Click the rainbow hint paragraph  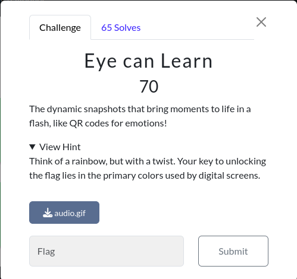[x=148, y=169]
